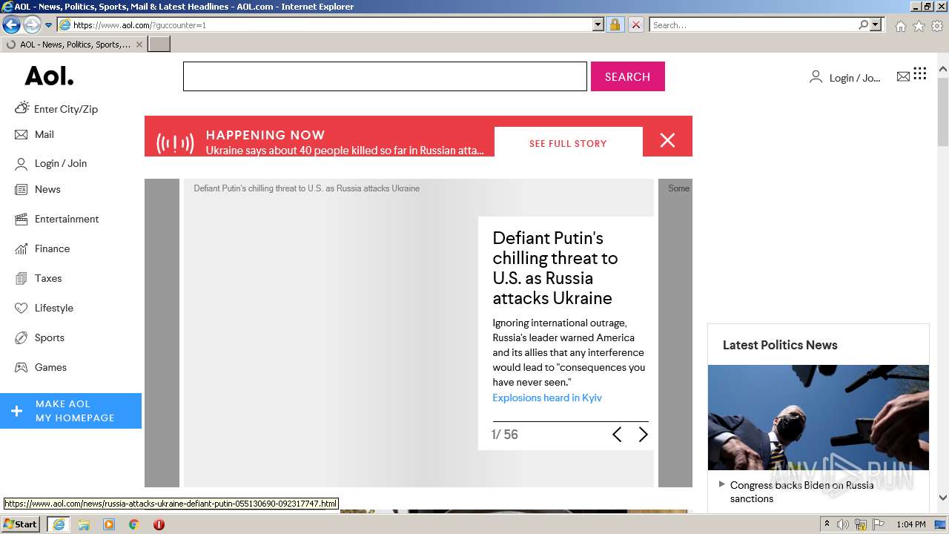Open a new blank tab
The width and height of the screenshot is (949, 534).
point(159,44)
